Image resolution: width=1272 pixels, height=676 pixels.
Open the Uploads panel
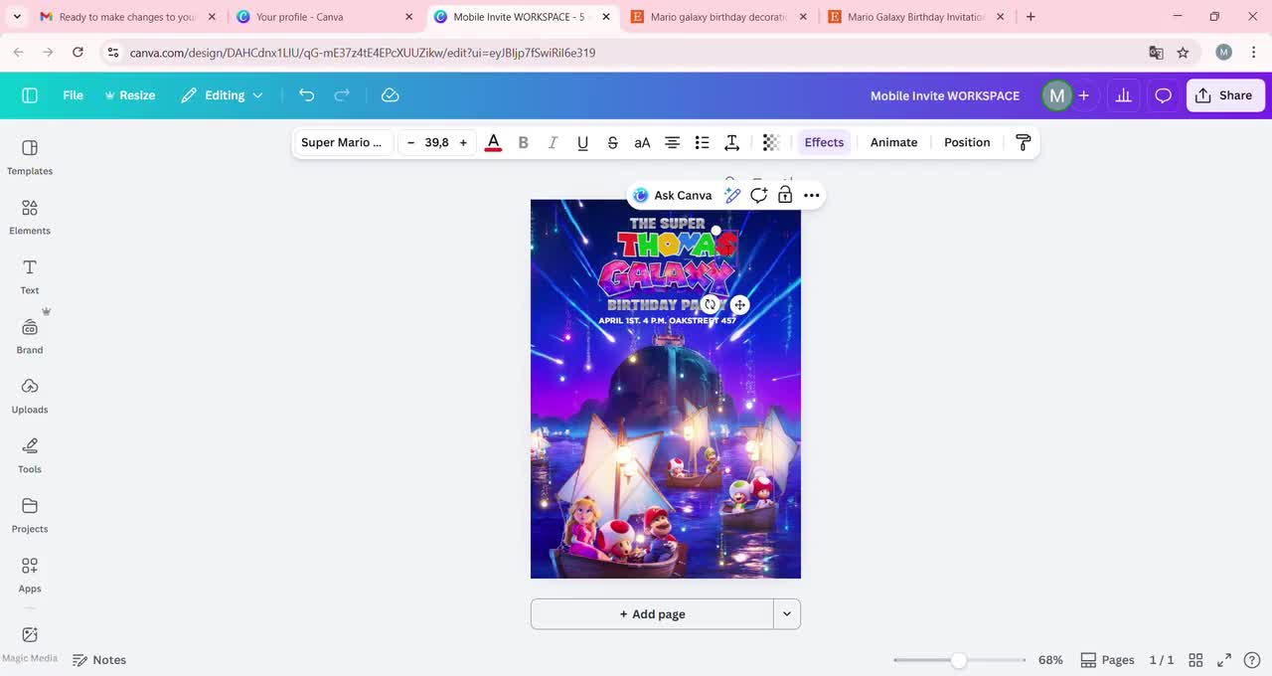pos(29,396)
